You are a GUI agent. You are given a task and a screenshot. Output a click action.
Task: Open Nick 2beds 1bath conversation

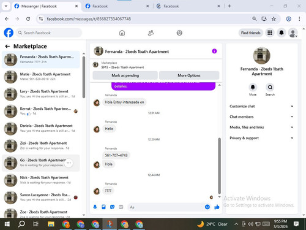[41, 180]
